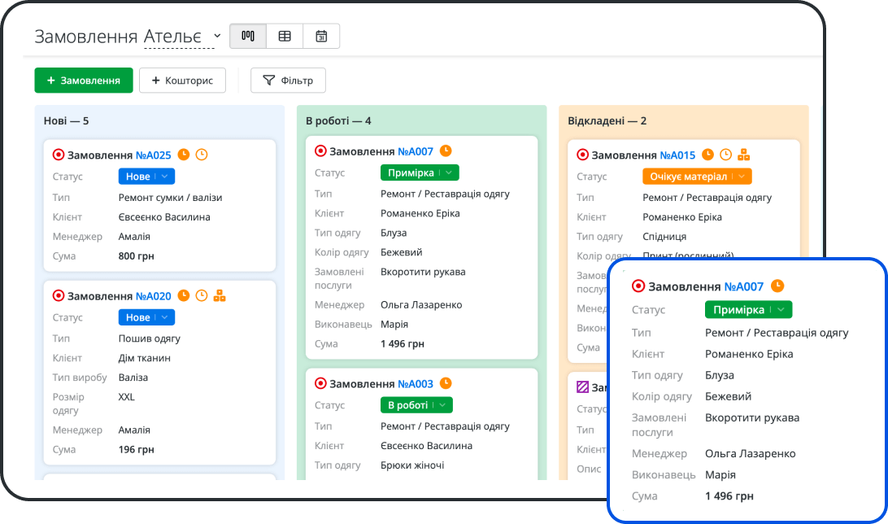This screenshot has height=524, width=888.
Task: Open green В роботі status dropdown on №A003
Action: coord(416,405)
